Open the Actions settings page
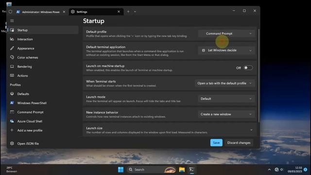311x175 pixels. 43,76
